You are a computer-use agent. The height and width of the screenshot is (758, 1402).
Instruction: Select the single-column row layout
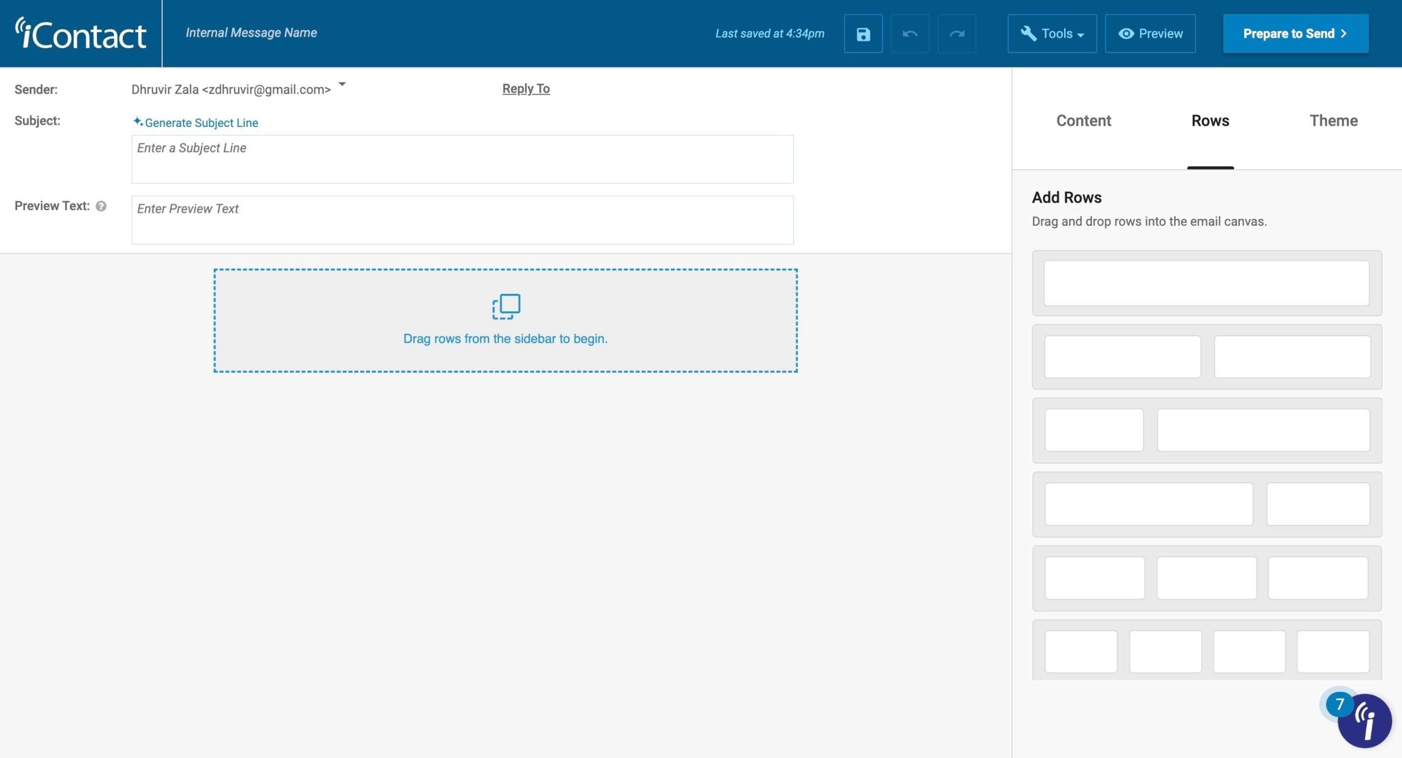[x=1206, y=283]
